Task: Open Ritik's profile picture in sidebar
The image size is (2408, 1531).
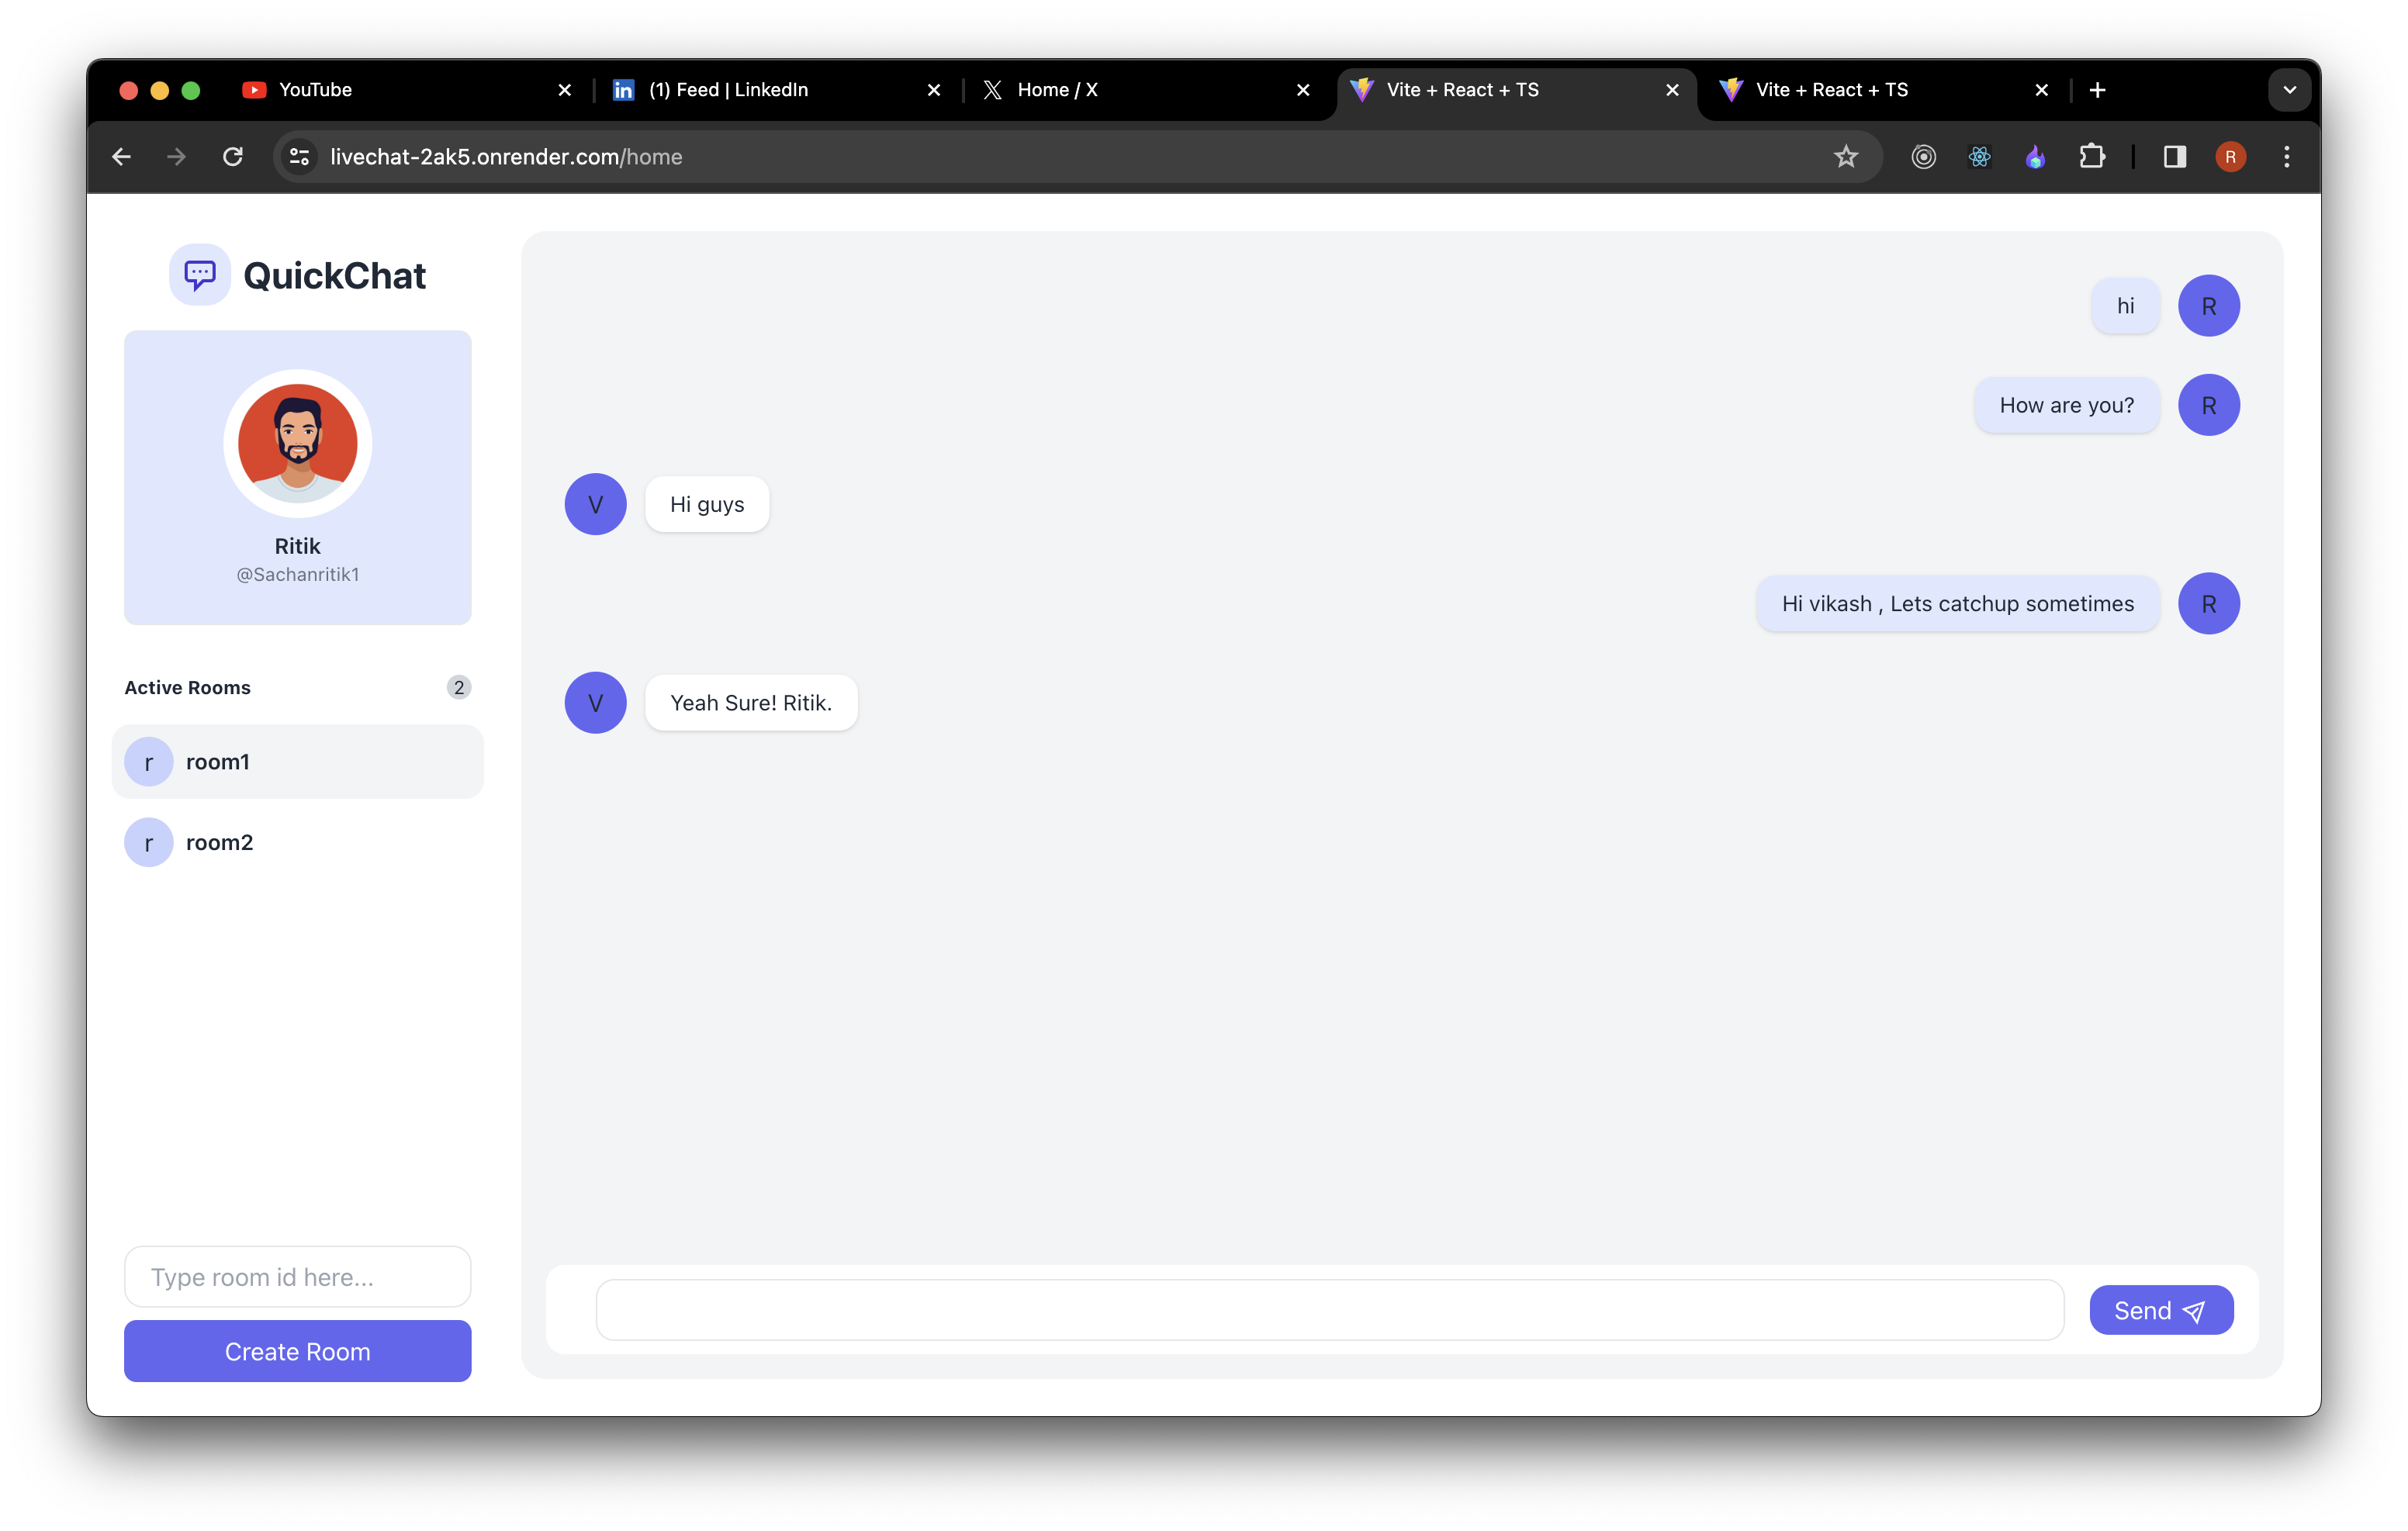Action: tap(297, 443)
